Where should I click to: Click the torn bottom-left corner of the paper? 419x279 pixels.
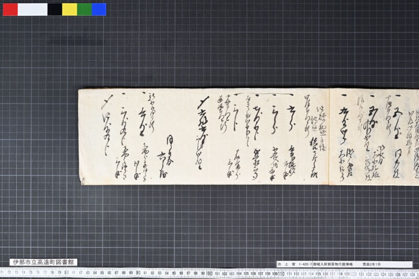coord(83,181)
